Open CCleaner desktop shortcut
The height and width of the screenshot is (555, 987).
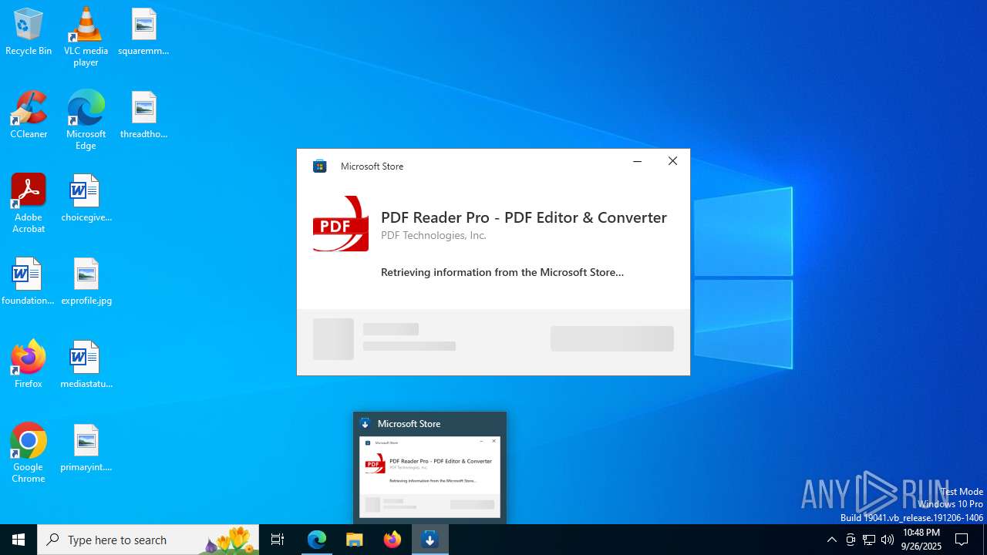[29, 116]
